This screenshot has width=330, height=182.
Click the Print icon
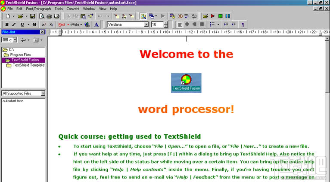[x=49, y=16]
